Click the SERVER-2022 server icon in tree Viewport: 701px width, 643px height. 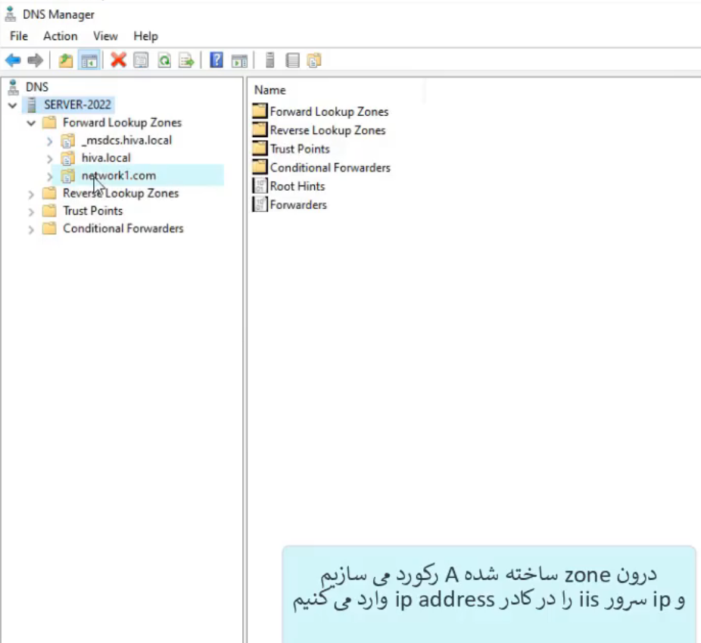[x=31, y=105]
